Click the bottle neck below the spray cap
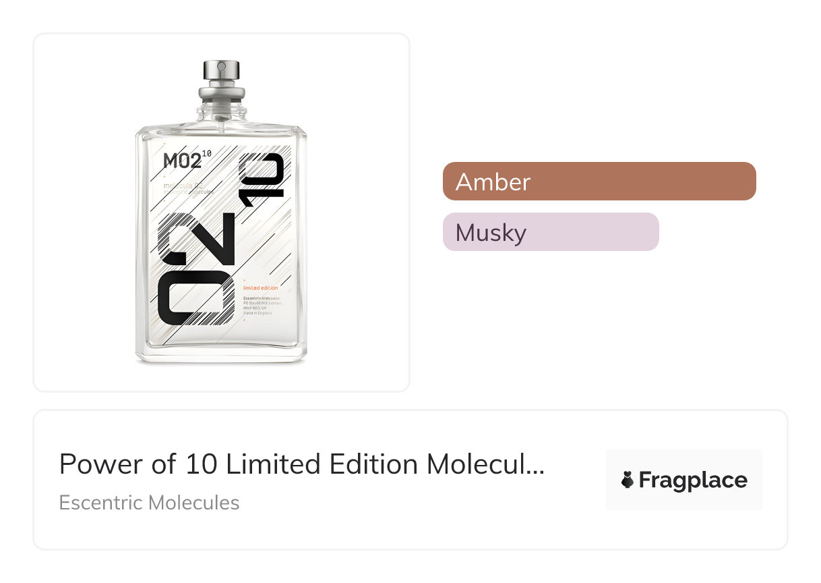This screenshot has width=821, height=583. tap(221, 108)
